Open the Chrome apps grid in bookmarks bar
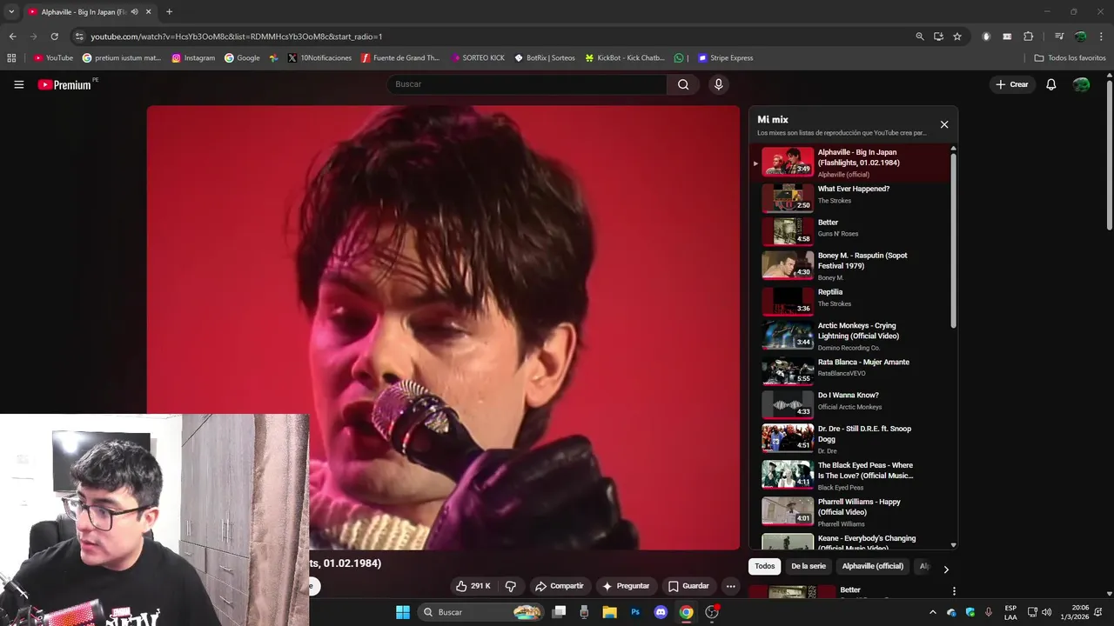 pyautogui.click(x=11, y=58)
